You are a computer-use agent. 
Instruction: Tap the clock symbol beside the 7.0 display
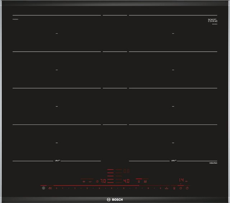pyautogui.click(x=97, y=181)
